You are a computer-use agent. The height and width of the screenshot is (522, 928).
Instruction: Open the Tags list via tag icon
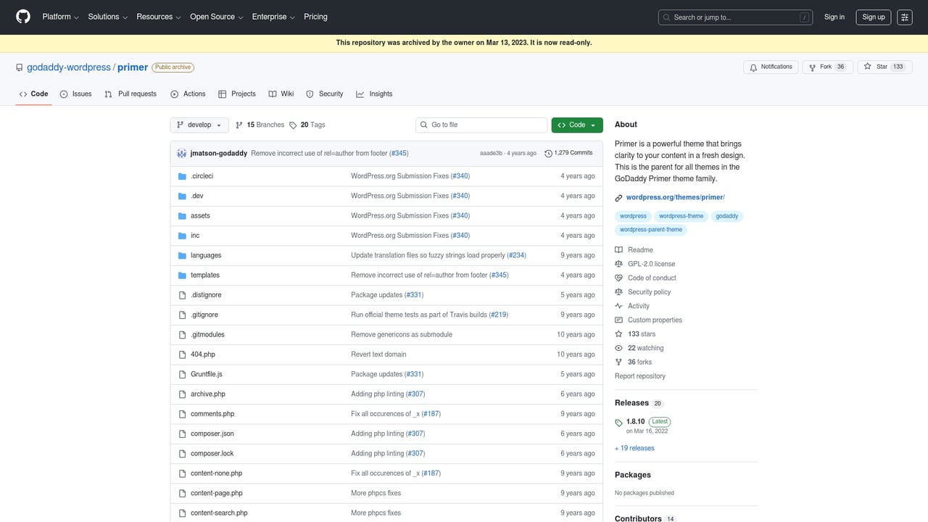click(x=294, y=125)
